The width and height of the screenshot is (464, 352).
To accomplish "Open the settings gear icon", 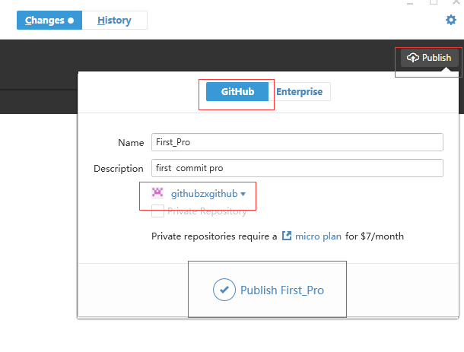I will click(x=451, y=20).
